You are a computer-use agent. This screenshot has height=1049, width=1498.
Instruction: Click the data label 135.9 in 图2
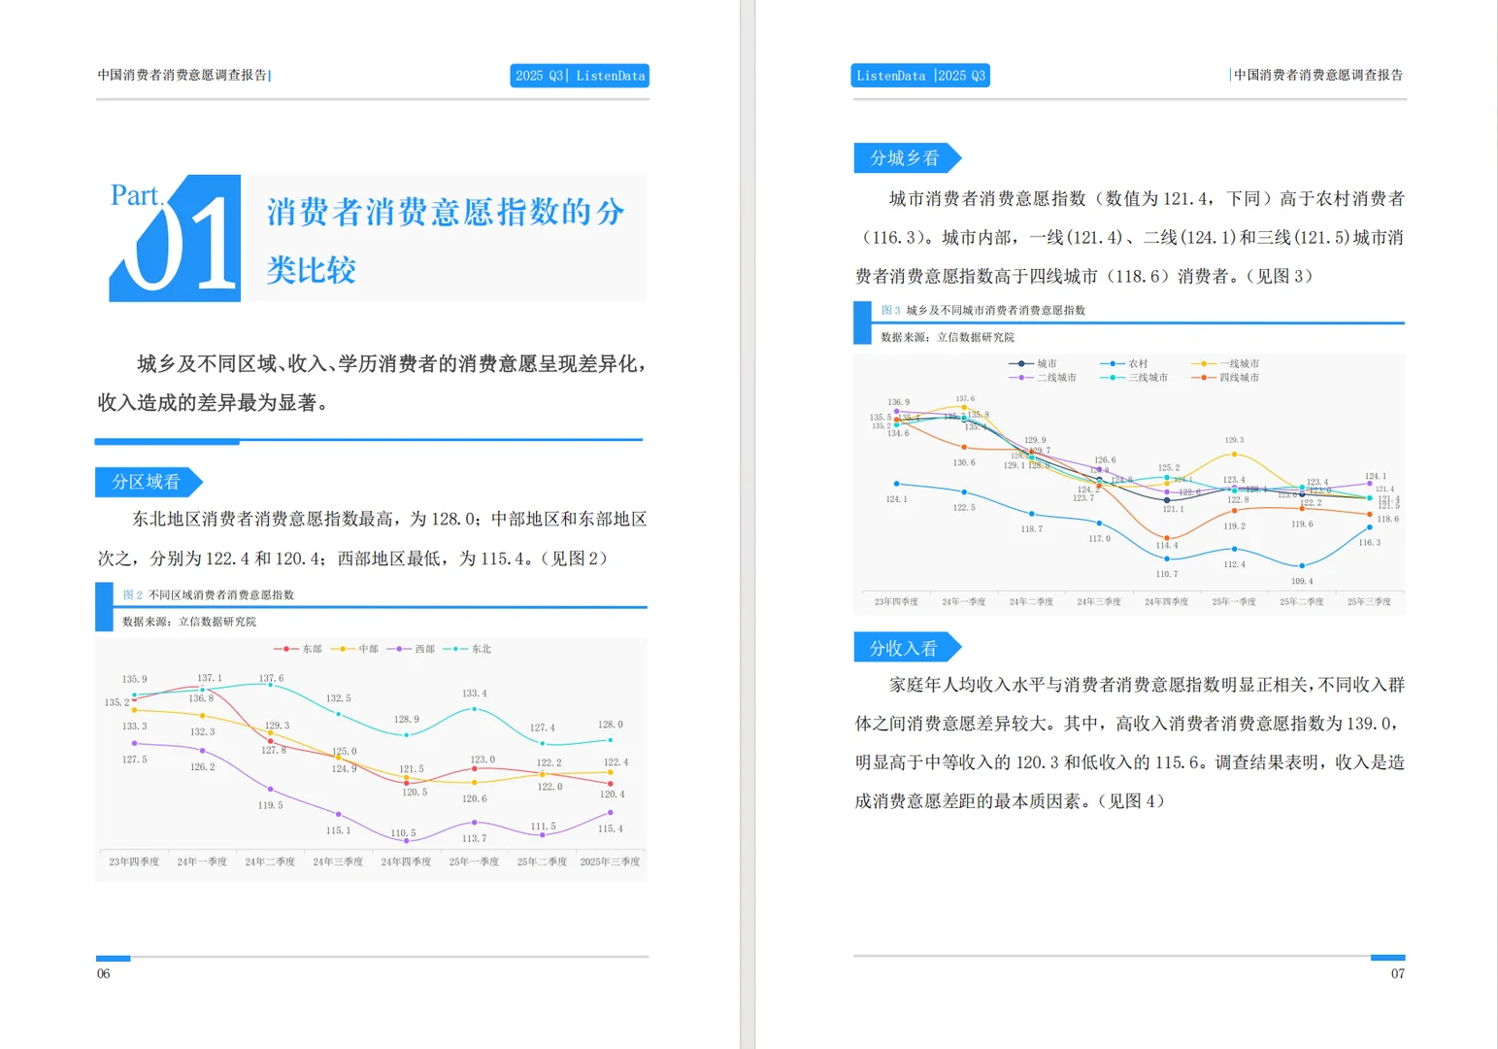[x=135, y=679]
